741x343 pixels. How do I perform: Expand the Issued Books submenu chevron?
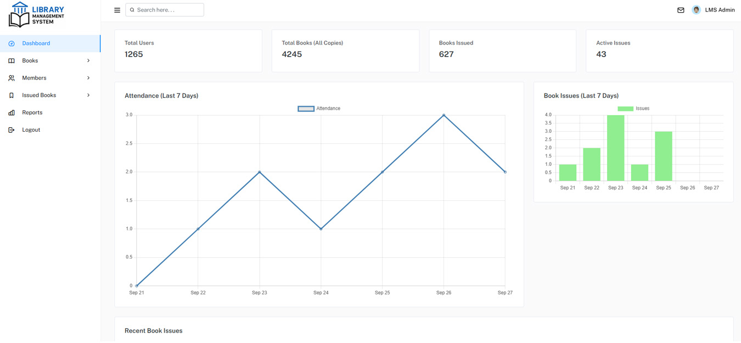88,95
